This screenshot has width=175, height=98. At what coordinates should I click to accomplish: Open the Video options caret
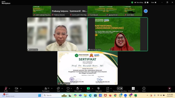pyautogui.click(x=21, y=88)
